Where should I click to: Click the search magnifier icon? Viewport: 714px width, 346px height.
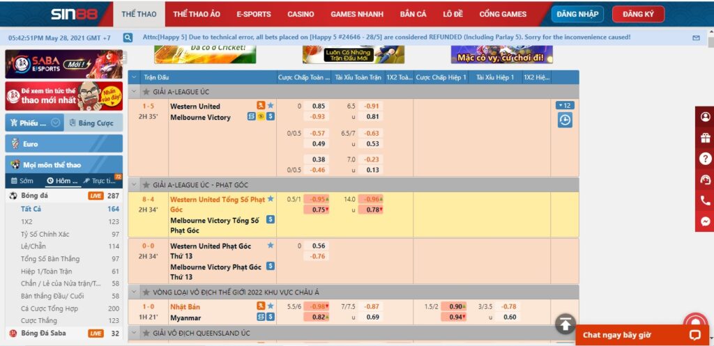coord(128,38)
